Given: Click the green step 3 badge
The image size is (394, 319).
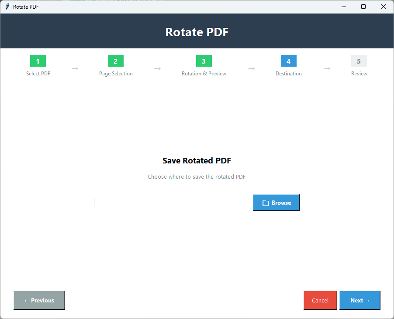Looking at the screenshot, I should pos(204,61).
